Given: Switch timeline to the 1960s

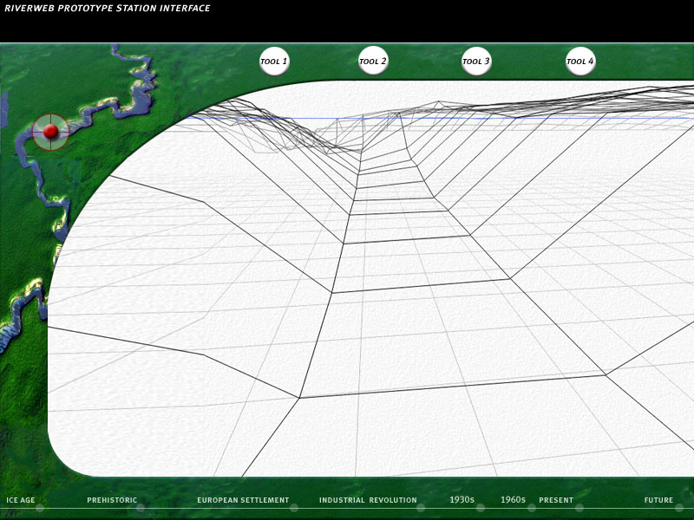Looking at the screenshot, I should 513,500.
